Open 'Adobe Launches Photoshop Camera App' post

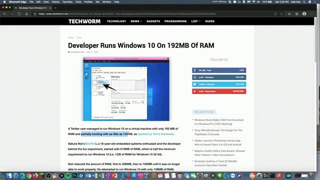[218, 142]
